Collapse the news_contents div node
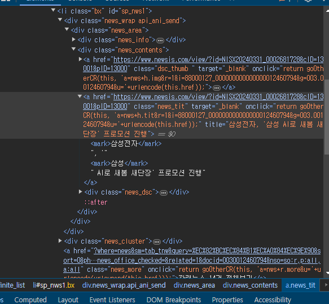 (74, 49)
